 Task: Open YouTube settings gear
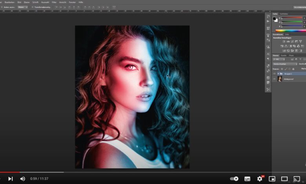click(260, 179)
